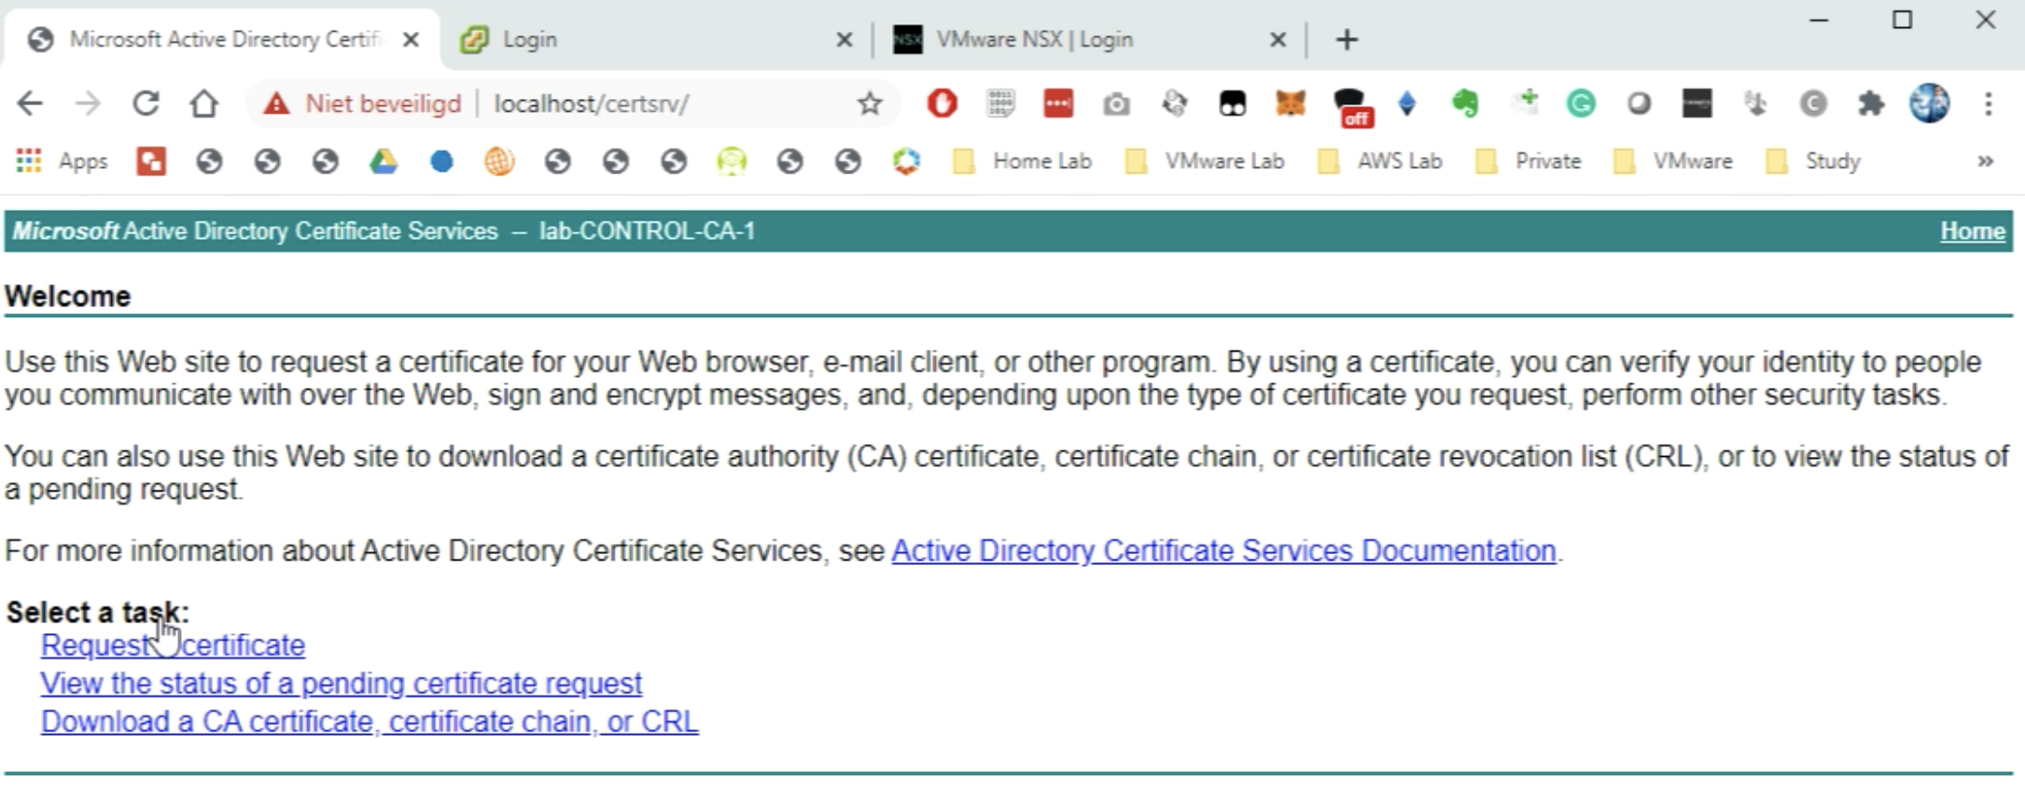Click the green Grammarly extension icon
The image size is (2025, 802).
point(1581,104)
